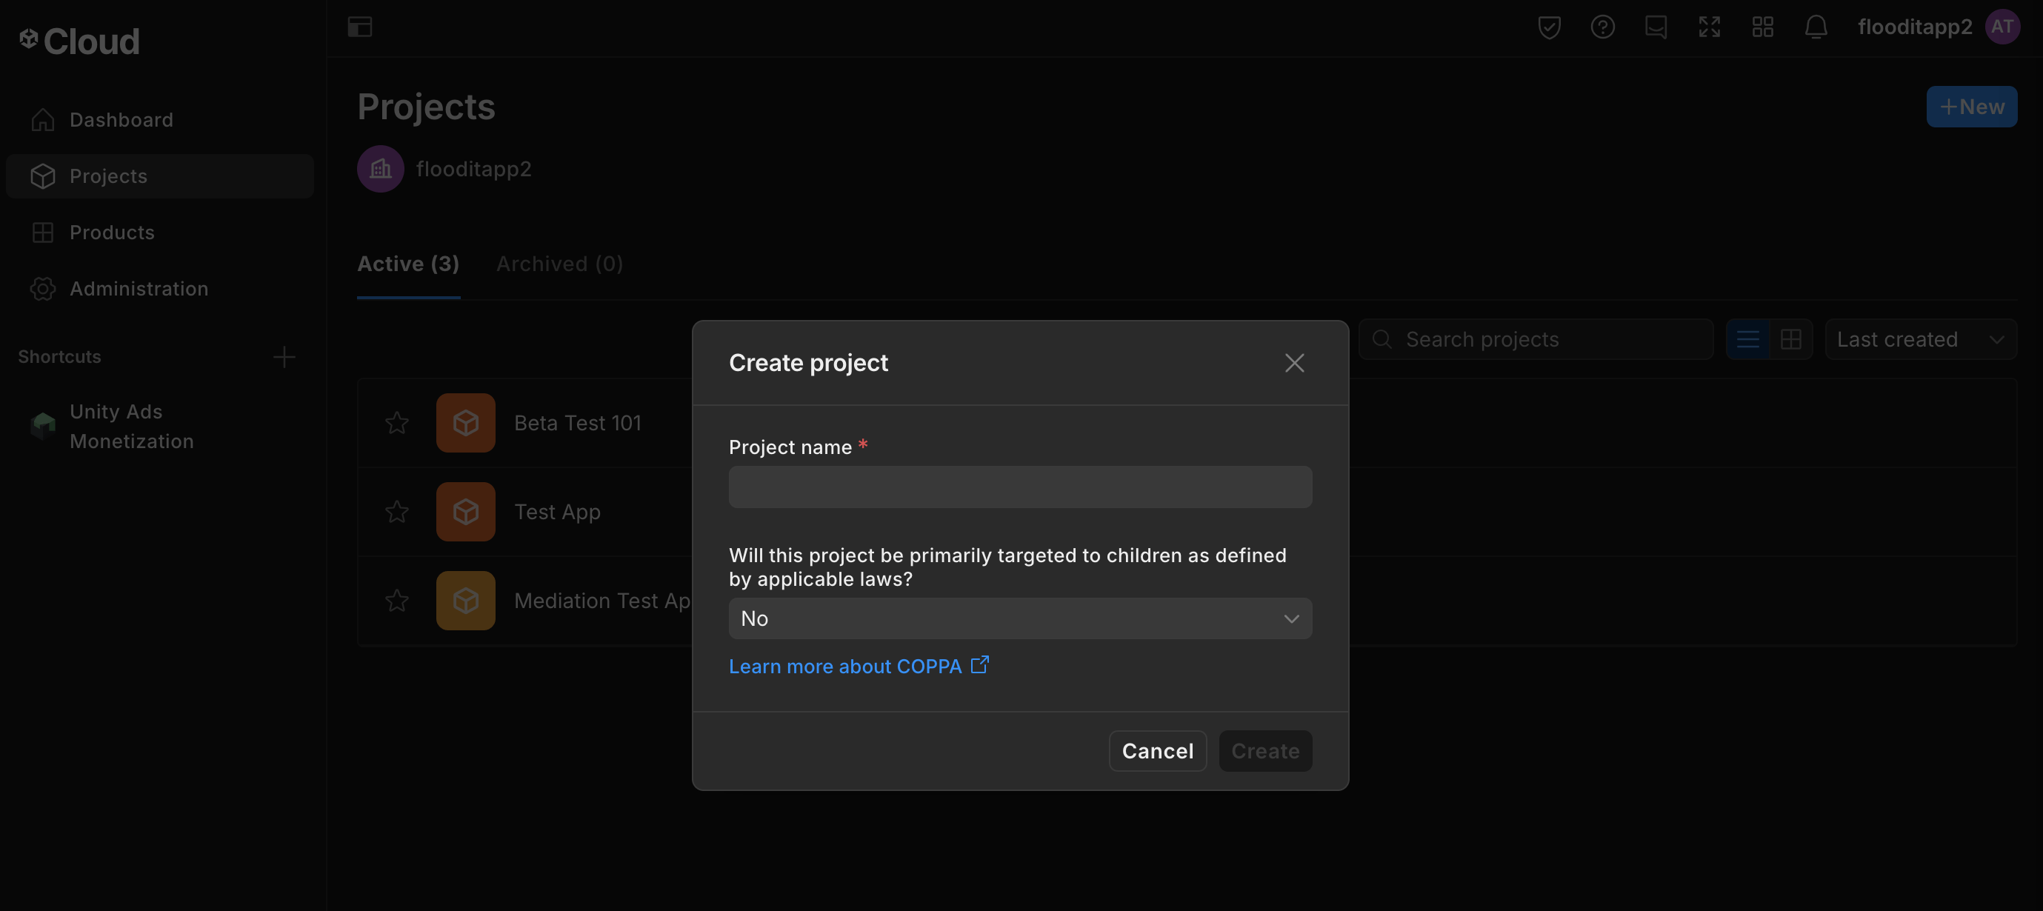
Task: Favorite the Beta Test 101 project
Action: [396, 423]
